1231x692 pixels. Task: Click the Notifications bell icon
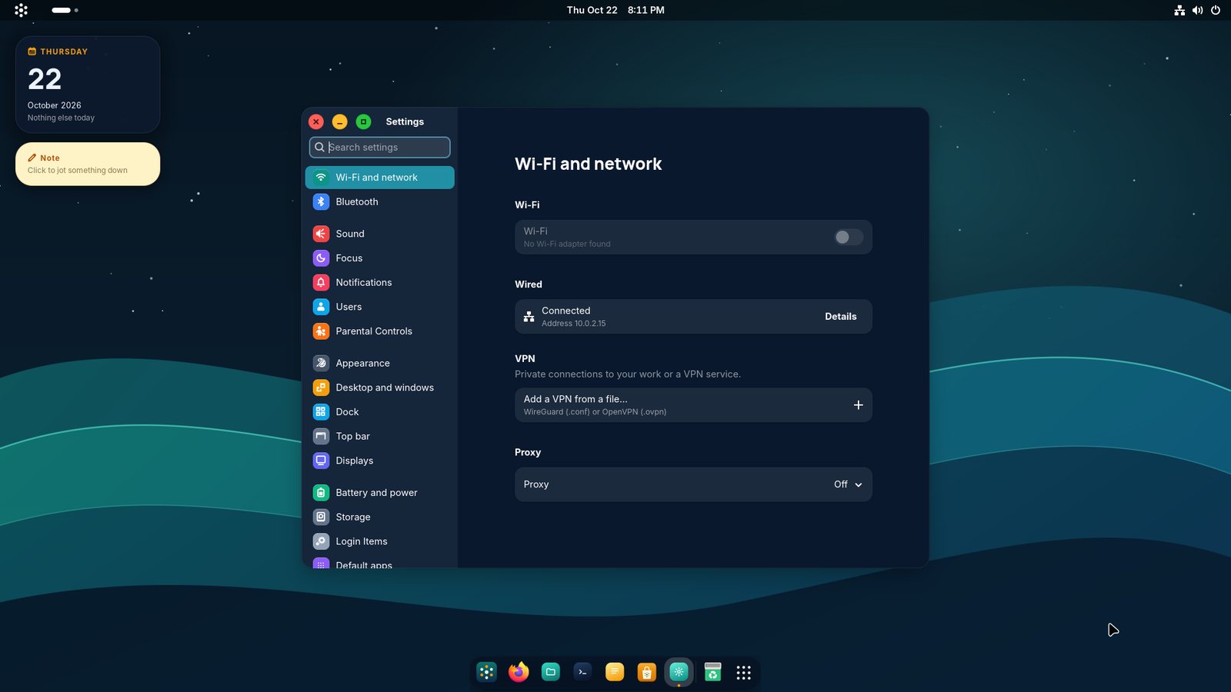[x=321, y=282]
